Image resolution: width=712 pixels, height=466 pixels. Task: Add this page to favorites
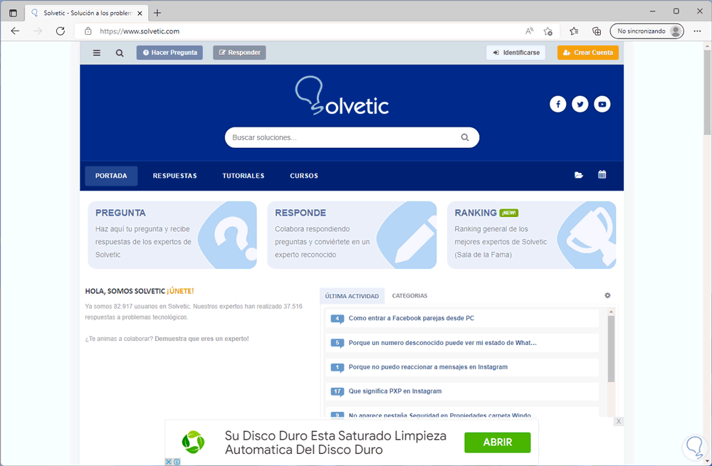pyautogui.click(x=548, y=31)
